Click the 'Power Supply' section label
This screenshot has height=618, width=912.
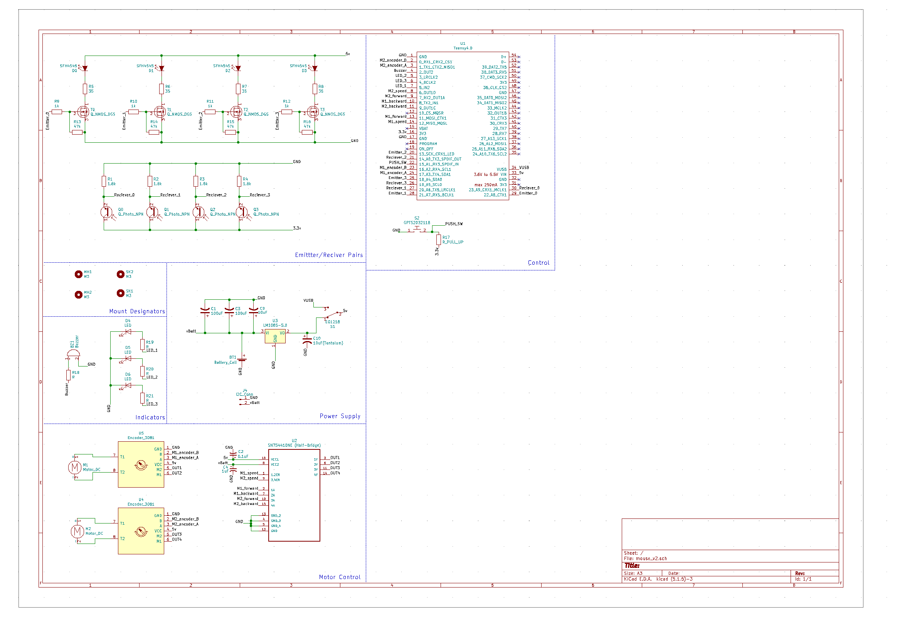340,416
